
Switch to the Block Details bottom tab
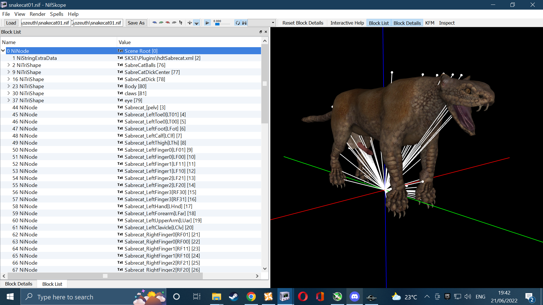coord(19,284)
